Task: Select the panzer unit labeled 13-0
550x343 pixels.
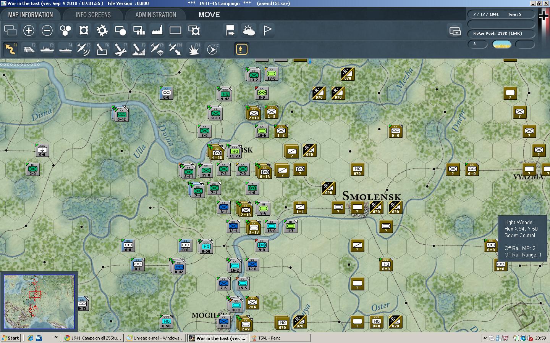Action: pyautogui.click(x=271, y=74)
